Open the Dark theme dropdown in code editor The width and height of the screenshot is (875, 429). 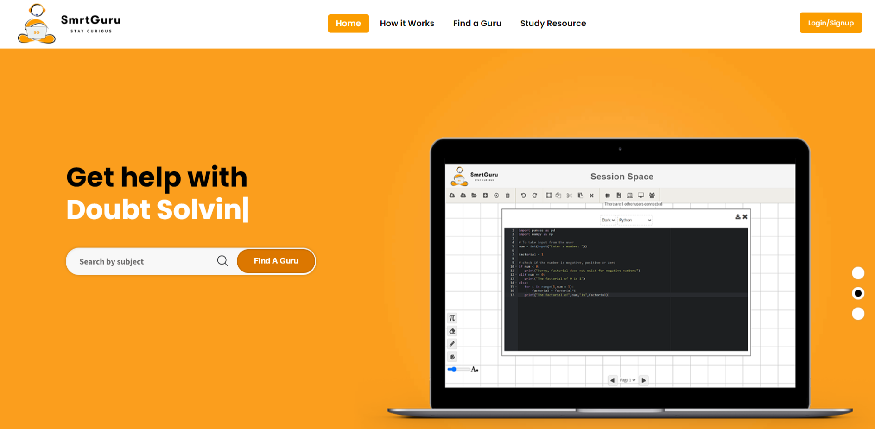(608, 220)
